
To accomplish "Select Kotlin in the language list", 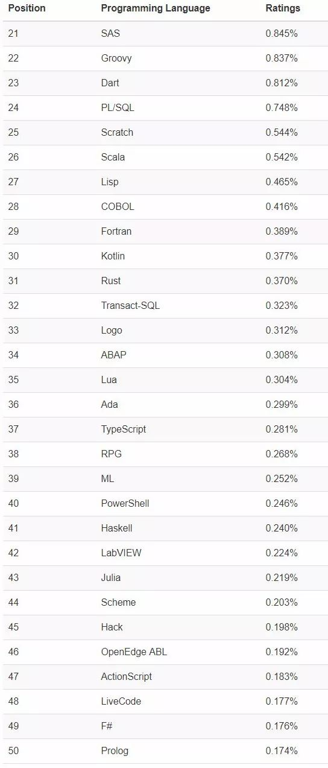I will point(113,256).
